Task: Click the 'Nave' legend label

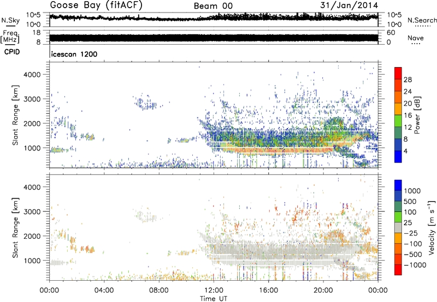Action: [416, 38]
